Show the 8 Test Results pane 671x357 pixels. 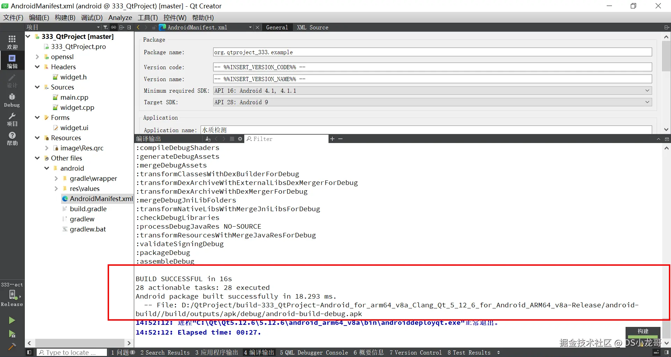(x=469, y=352)
